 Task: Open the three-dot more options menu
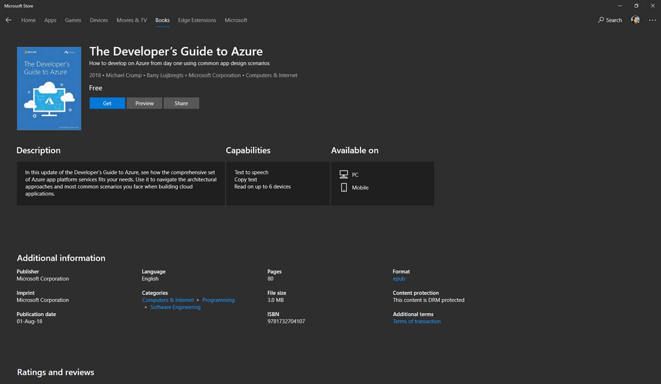(x=652, y=20)
